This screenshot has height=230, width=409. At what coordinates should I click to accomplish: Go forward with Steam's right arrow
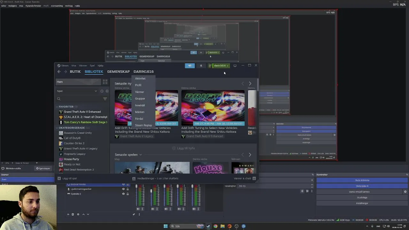[66, 72]
